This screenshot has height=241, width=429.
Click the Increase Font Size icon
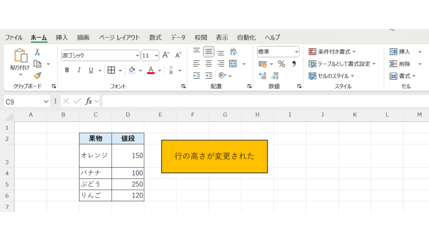click(x=166, y=55)
